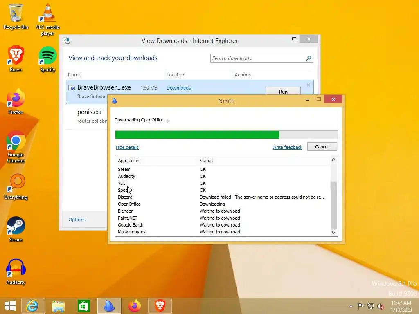Select the Blender row in Ninite
419x314 pixels.
click(x=223, y=211)
